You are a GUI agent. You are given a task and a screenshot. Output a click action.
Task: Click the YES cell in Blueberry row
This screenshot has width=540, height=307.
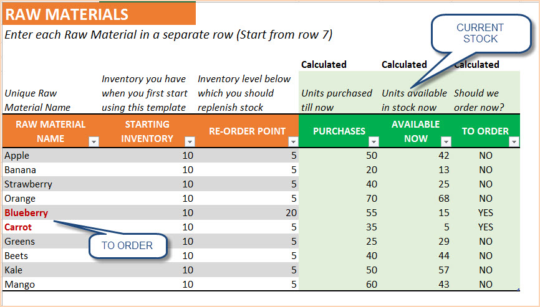pos(486,212)
